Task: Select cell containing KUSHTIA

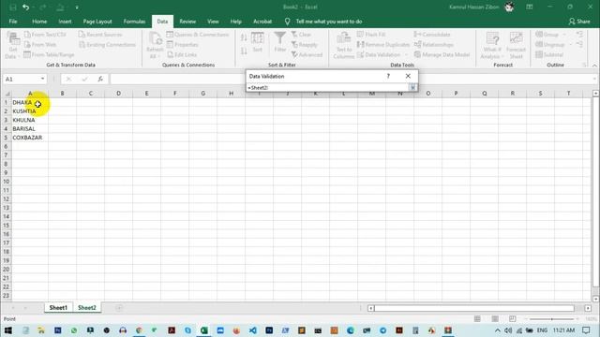Action: coord(30,110)
